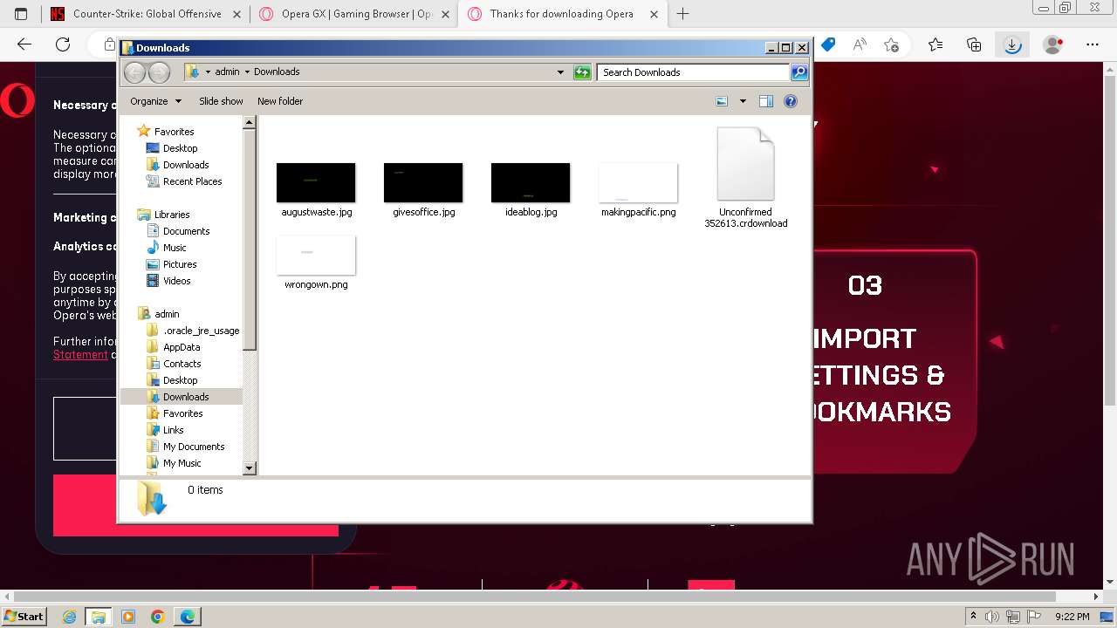
Task: Click the Change your view icon
Action: pos(722,101)
